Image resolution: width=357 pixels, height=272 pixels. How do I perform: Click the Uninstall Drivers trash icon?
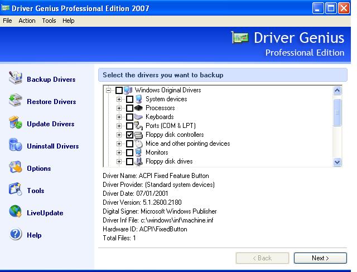[15, 145]
